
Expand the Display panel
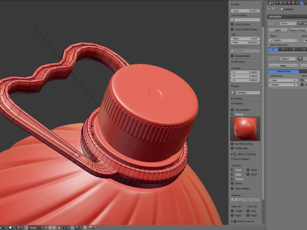click(x=232, y=98)
